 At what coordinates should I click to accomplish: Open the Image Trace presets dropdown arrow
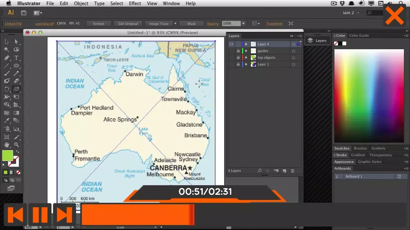175,23
